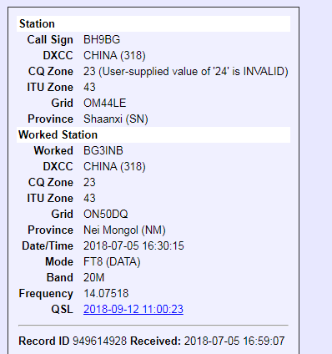The image size is (332, 354).
Task: Click the station grid value OM44LE
Action: 104,103
